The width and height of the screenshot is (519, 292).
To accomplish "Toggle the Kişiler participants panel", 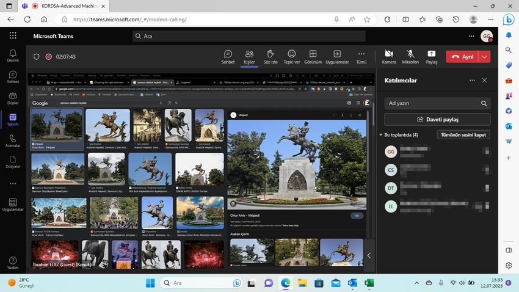I will pos(249,57).
